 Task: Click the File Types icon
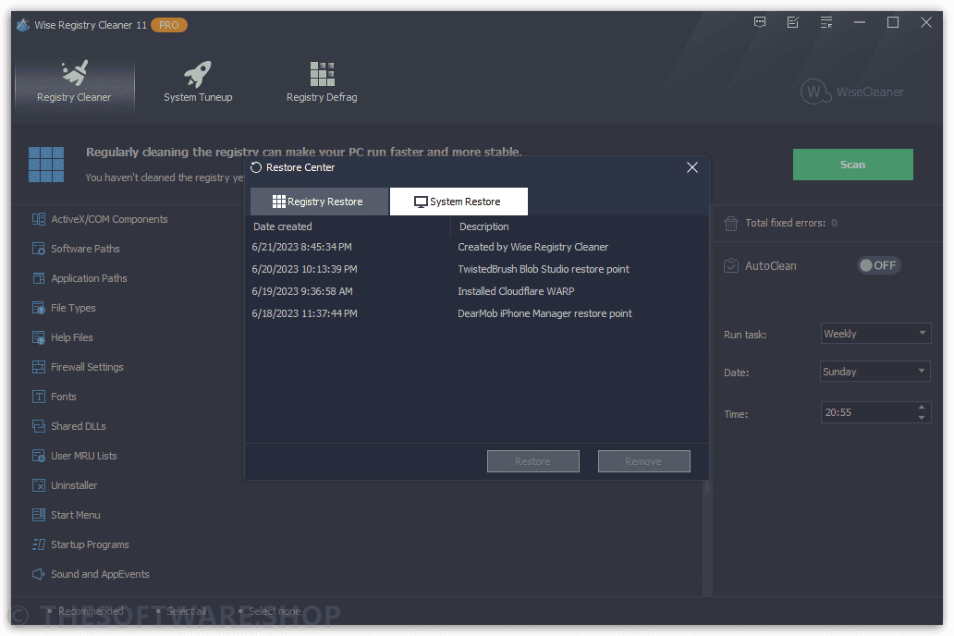(x=38, y=308)
